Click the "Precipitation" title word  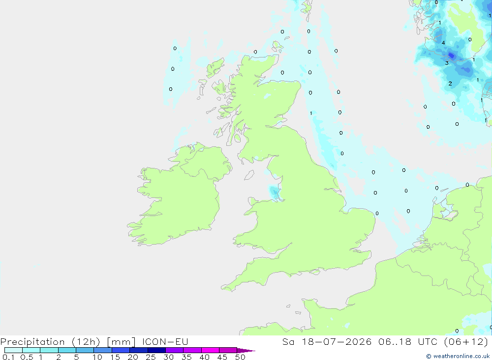point(32,342)
